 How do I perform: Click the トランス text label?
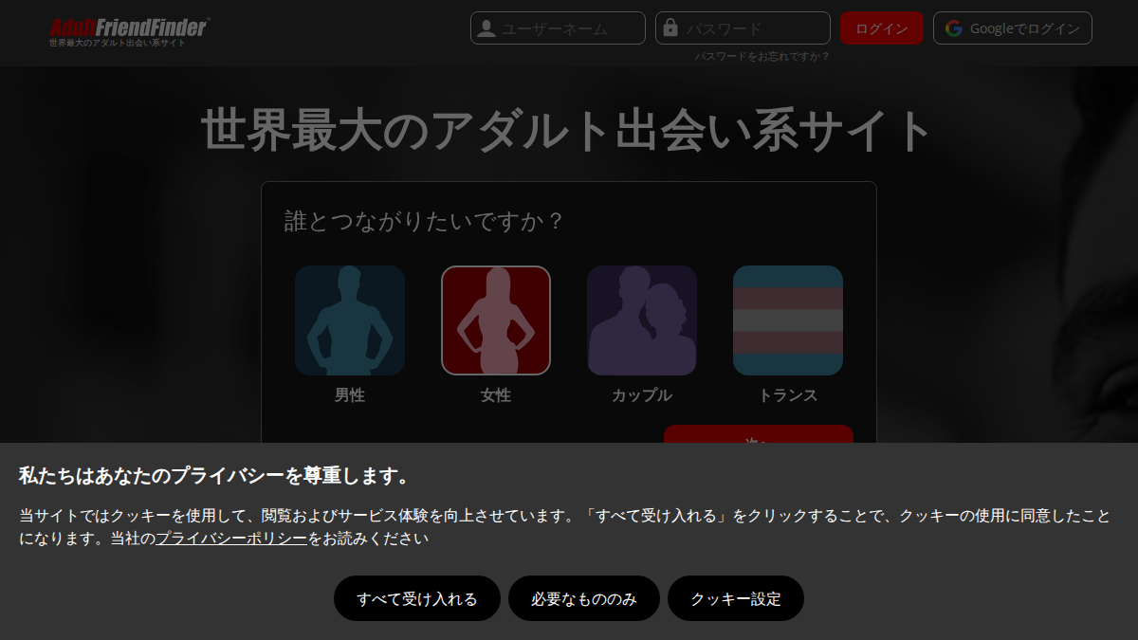click(788, 395)
